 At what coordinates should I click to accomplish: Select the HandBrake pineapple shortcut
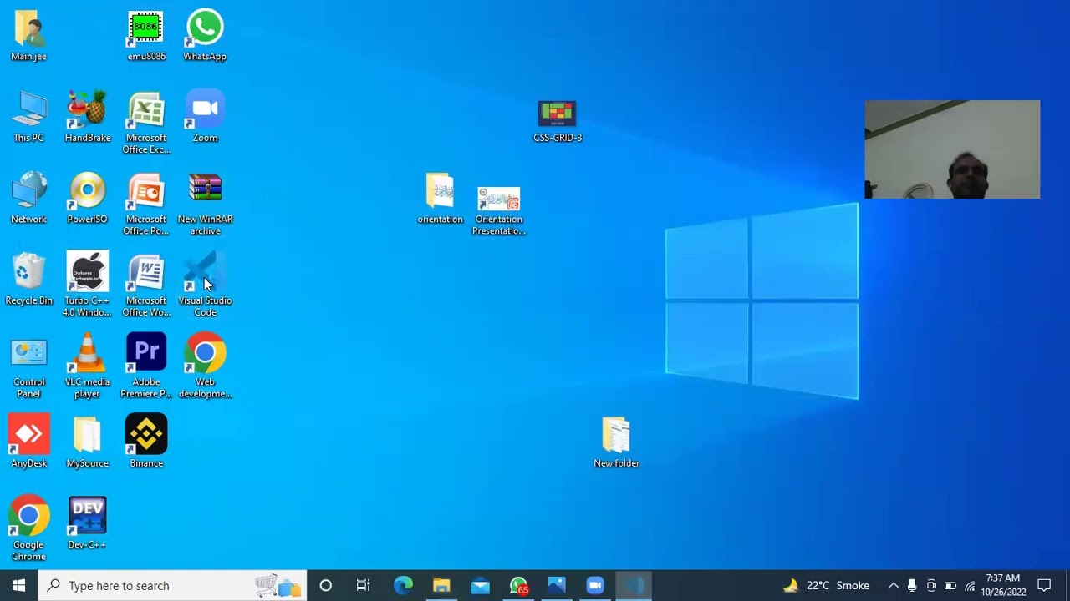click(88, 117)
